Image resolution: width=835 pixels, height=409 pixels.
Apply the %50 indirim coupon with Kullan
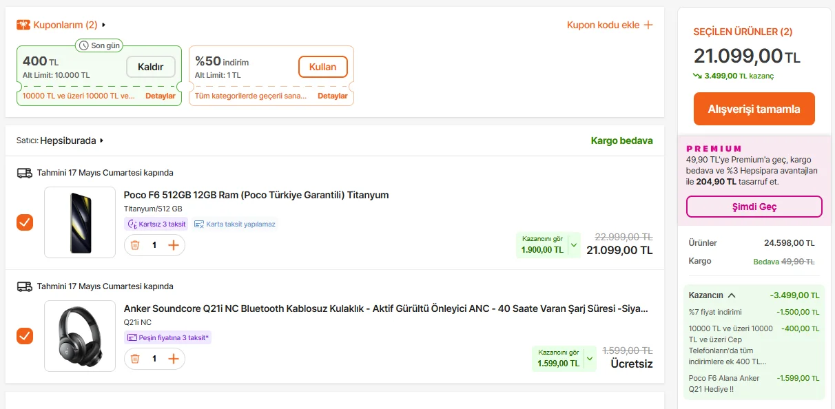(x=322, y=67)
